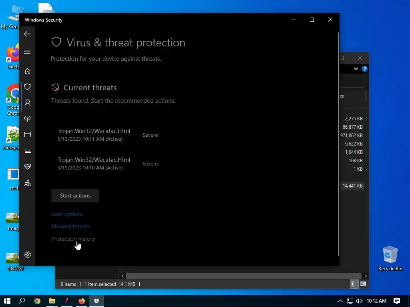This screenshot has width=410, height=307.
Task: Open File Explorer help question mark
Action: click(x=364, y=69)
